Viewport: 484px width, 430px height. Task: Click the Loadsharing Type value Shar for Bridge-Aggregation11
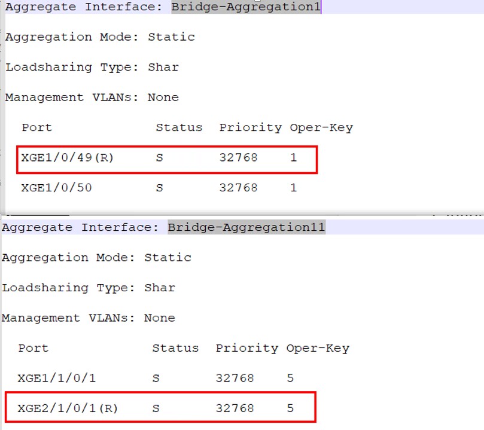point(160,288)
